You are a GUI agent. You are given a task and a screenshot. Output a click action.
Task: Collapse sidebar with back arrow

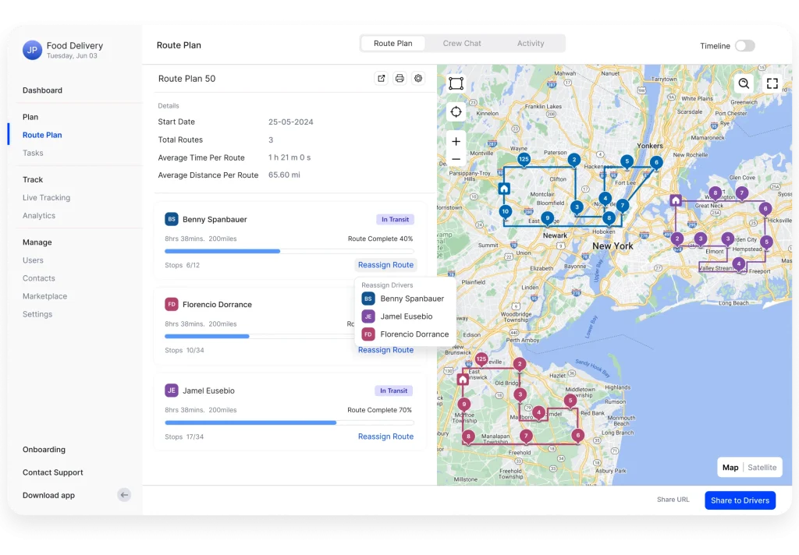[124, 495]
